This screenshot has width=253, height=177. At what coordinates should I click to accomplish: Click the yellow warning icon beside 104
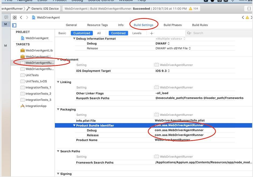[x=191, y=9]
